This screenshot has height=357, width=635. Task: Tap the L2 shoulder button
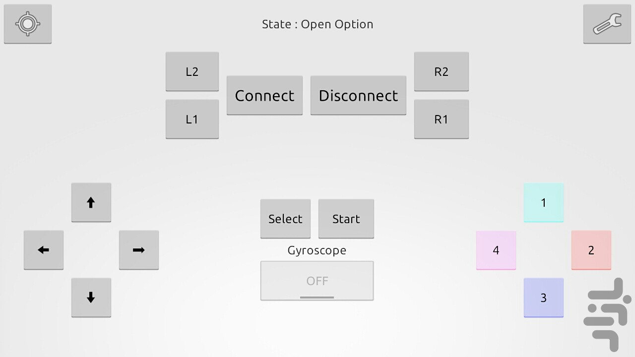[192, 71]
